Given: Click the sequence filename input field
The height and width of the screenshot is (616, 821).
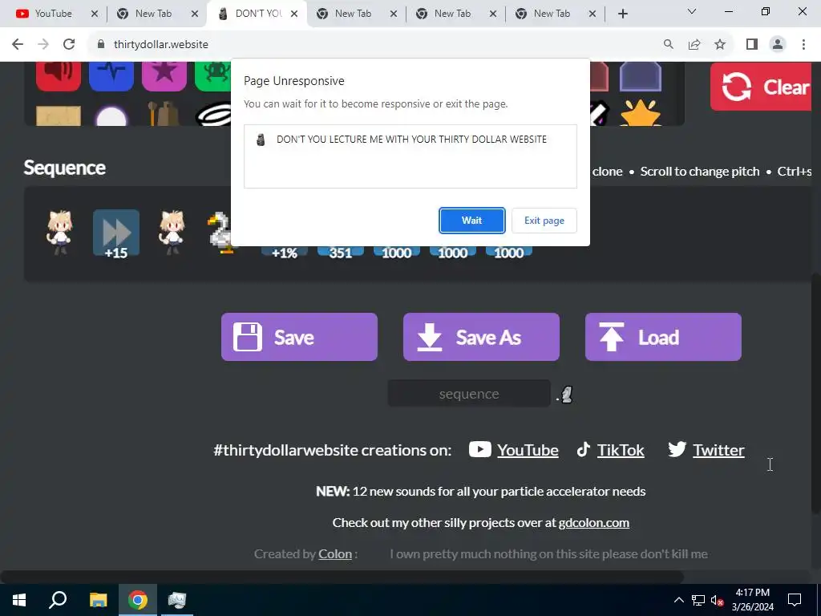Looking at the screenshot, I should 468,393.
